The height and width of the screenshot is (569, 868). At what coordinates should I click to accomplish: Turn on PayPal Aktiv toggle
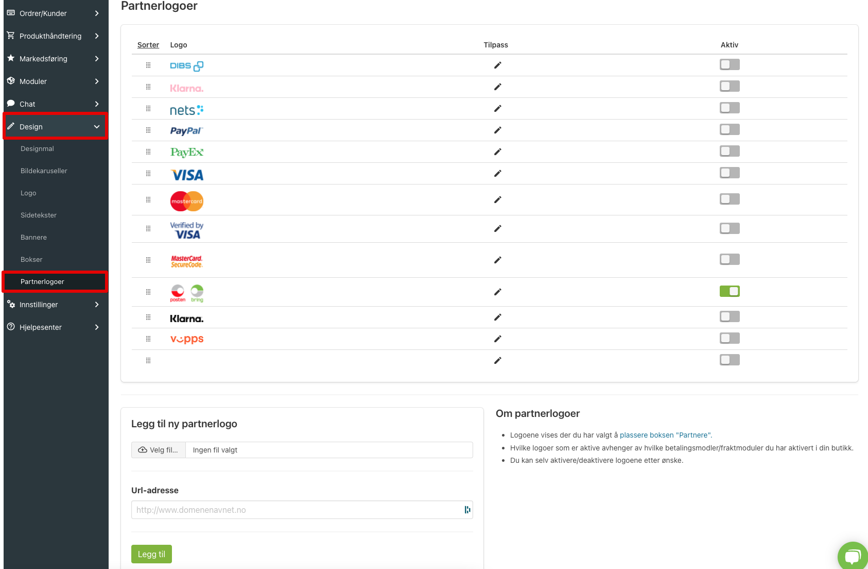pos(730,129)
